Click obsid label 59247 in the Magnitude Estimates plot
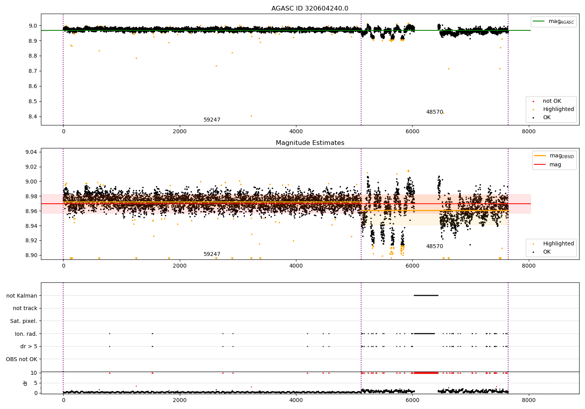This screenshot has height=409, width=585. tap(212, 254)
